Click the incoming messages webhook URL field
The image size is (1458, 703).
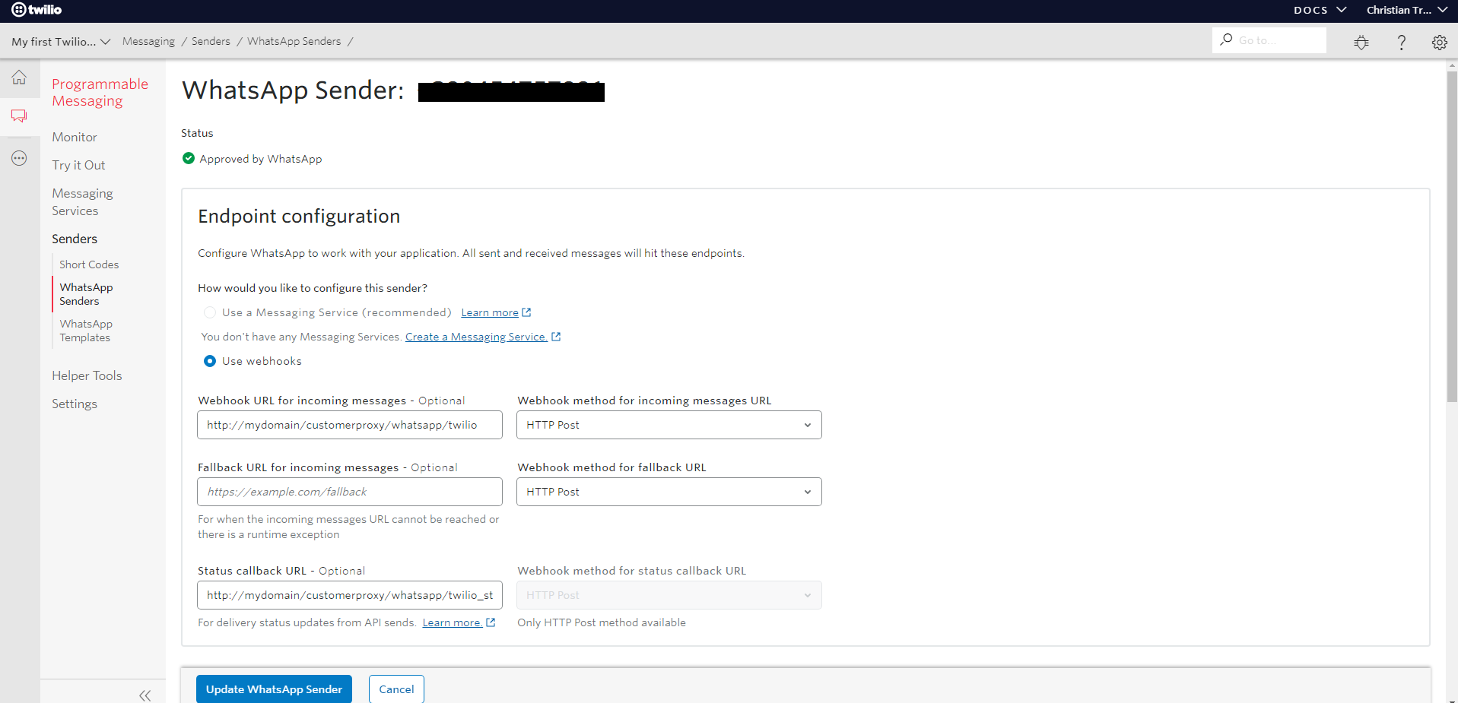coord(350,425)
